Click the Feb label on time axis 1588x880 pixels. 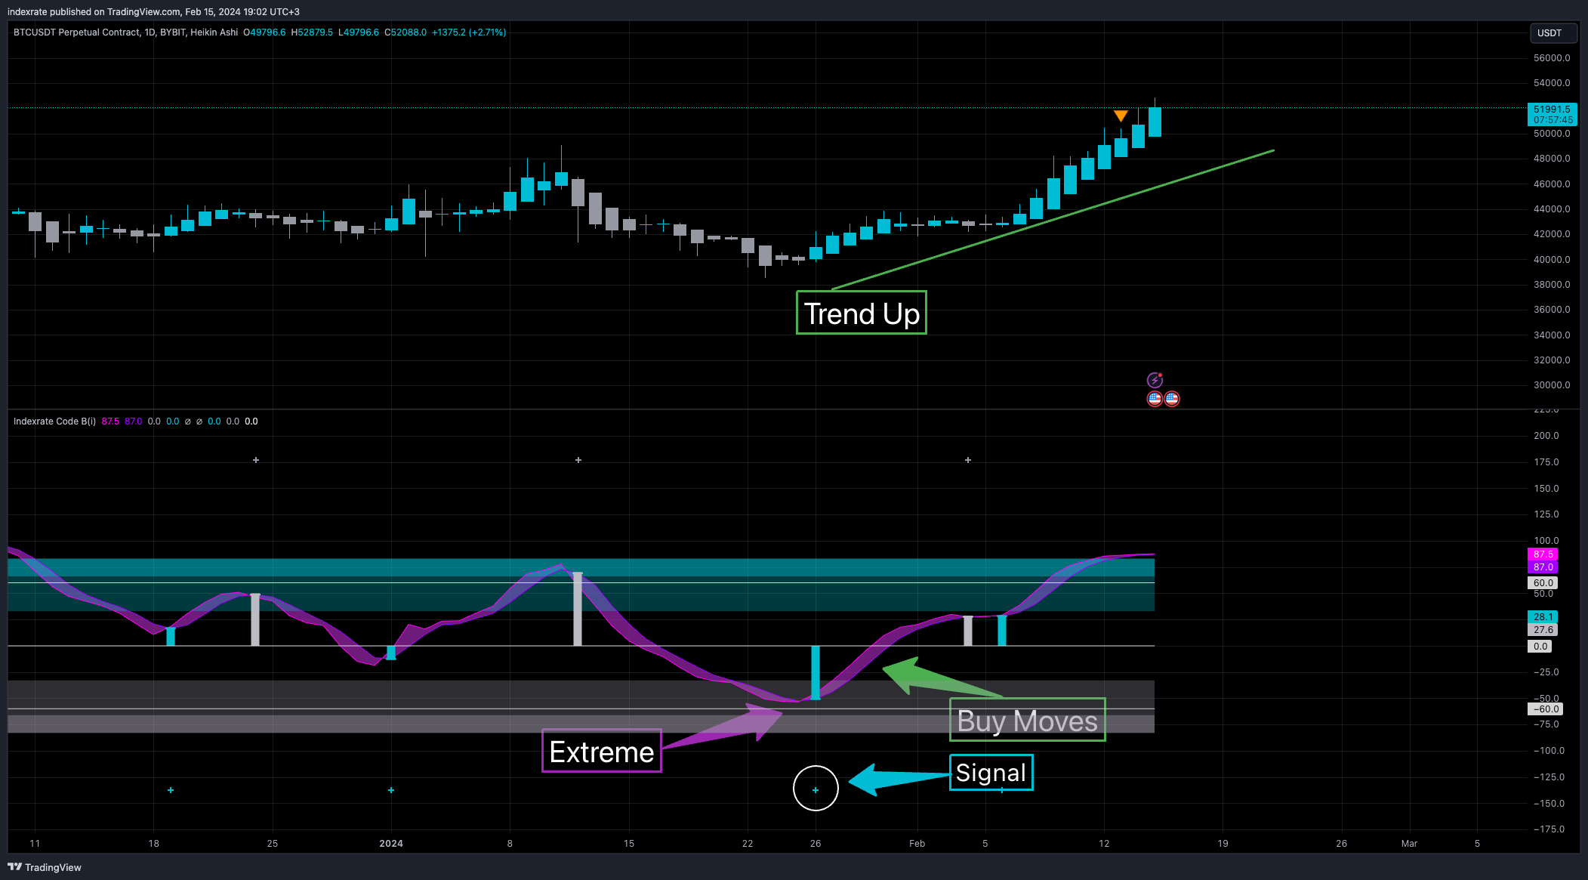[x=917, y=844]
